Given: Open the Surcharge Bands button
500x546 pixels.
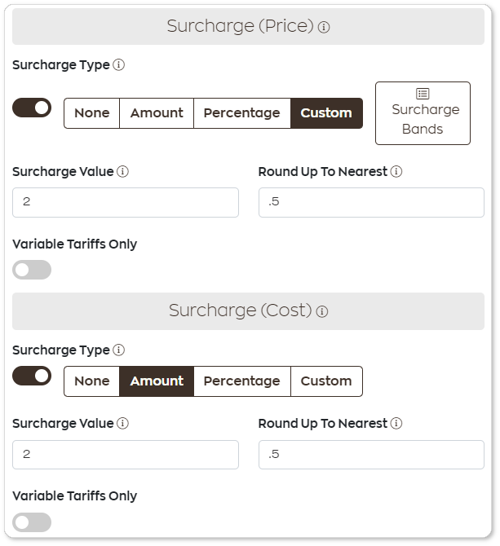Looking at the screenshot, I should (423, 113).
